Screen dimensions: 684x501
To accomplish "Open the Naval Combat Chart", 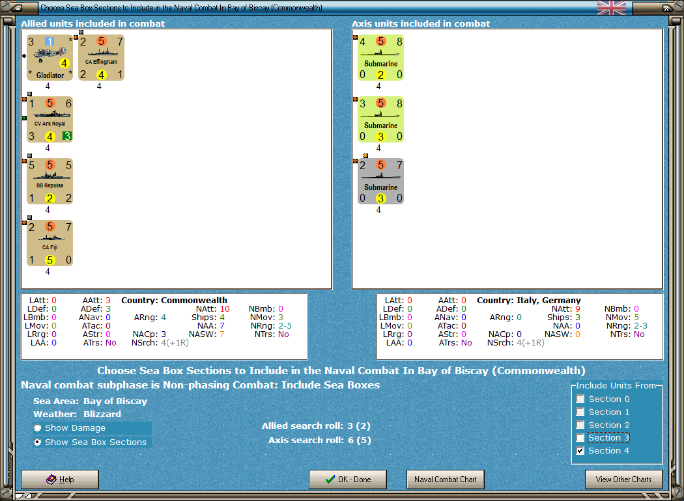I will (x=446, y=480).
